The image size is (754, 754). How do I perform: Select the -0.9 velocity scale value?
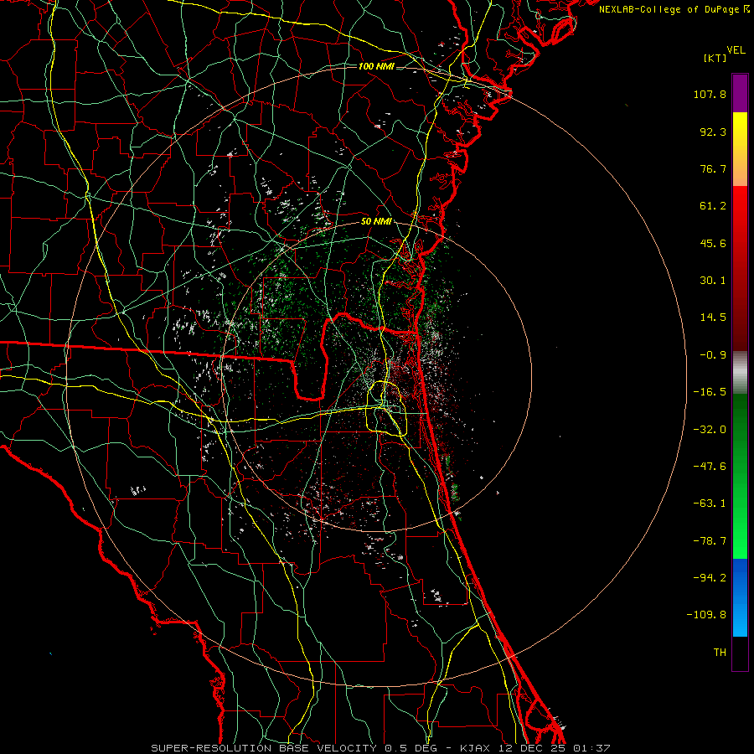click(x=713, y=355)
